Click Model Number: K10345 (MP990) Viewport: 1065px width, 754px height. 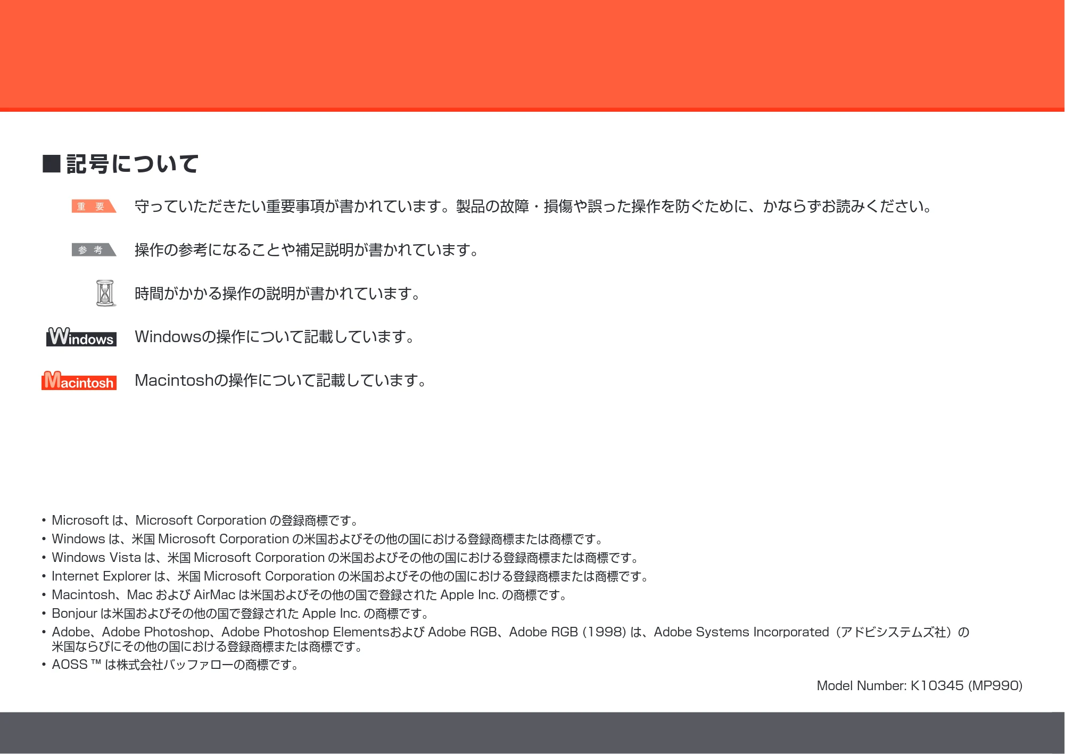click(x=920, y=686)
